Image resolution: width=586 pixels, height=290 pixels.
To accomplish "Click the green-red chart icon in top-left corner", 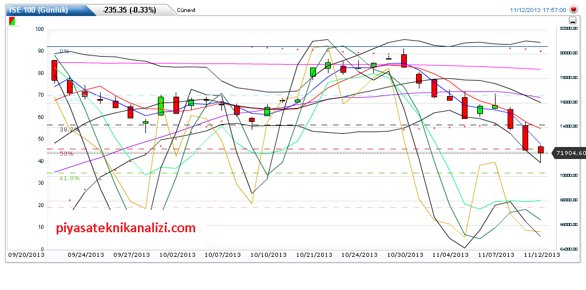I will coord(12,21).
